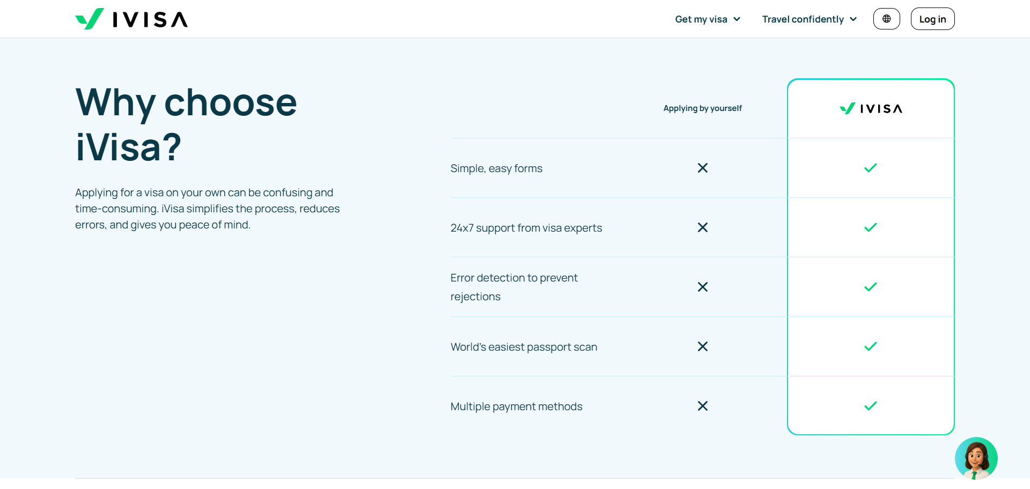Click the Why choose iVisa? heading
Image resolution: width=1030 pixels, height=489 pixels.
186,124
